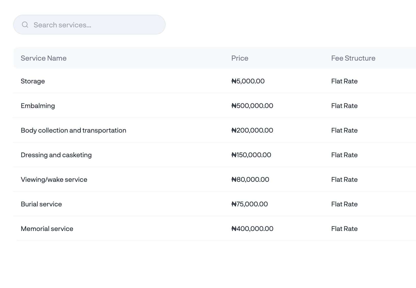Image resolution: width=416 pixels, height=288 pixels.
Task: Click the ₦150,000.00 price cell
Action: 251,155
